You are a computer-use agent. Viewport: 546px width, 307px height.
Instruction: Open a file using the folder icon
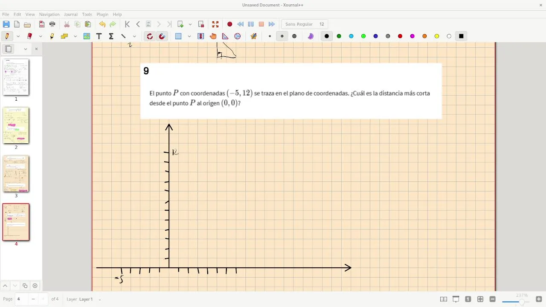(27, 24)
